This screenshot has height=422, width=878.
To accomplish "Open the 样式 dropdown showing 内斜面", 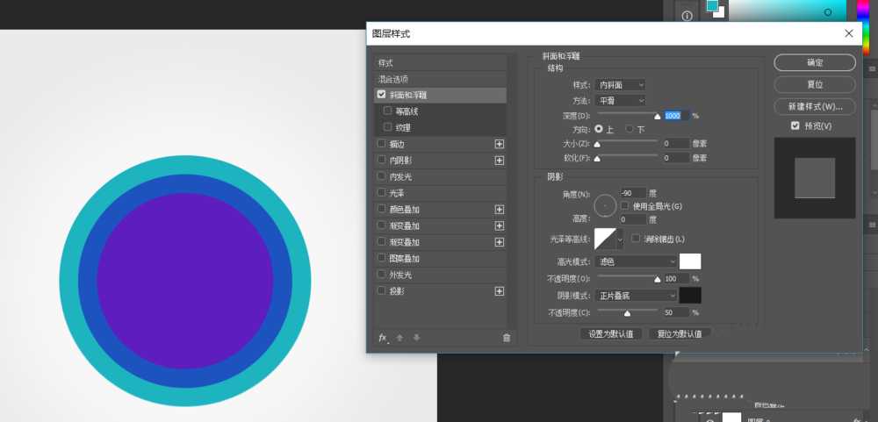I will [621, 85].
